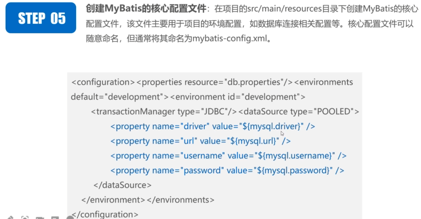
Task: Click the blue driver property line
Action: point(213,126)
